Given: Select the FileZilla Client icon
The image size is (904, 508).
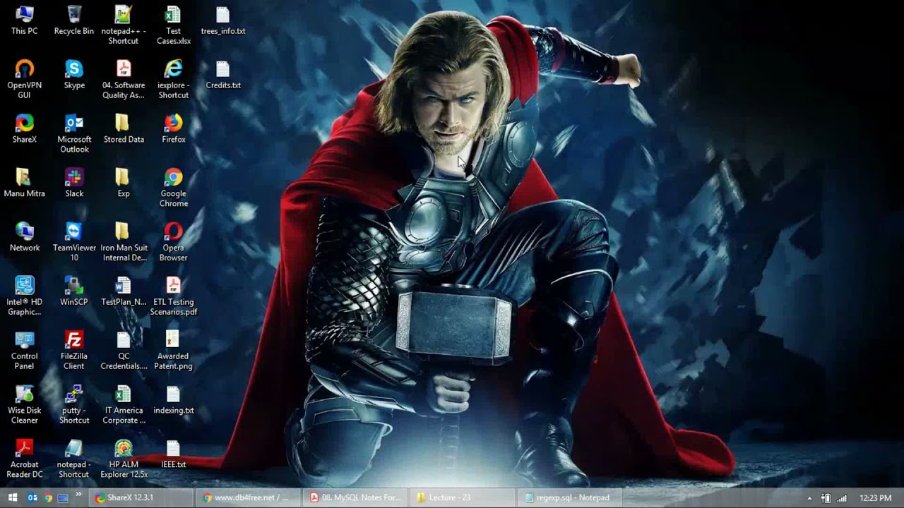Looking at the screenshot, I should 74,351.
